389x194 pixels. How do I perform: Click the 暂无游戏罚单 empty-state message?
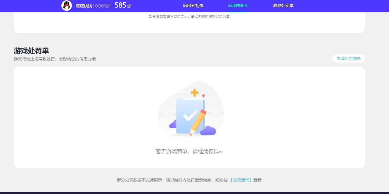pos(189,152)
